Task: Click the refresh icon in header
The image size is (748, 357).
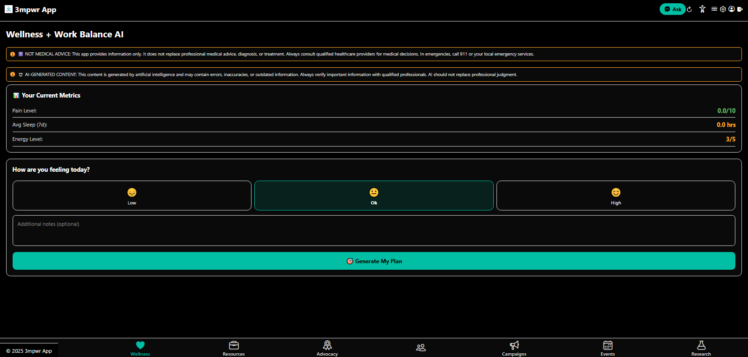Action: 689,9
